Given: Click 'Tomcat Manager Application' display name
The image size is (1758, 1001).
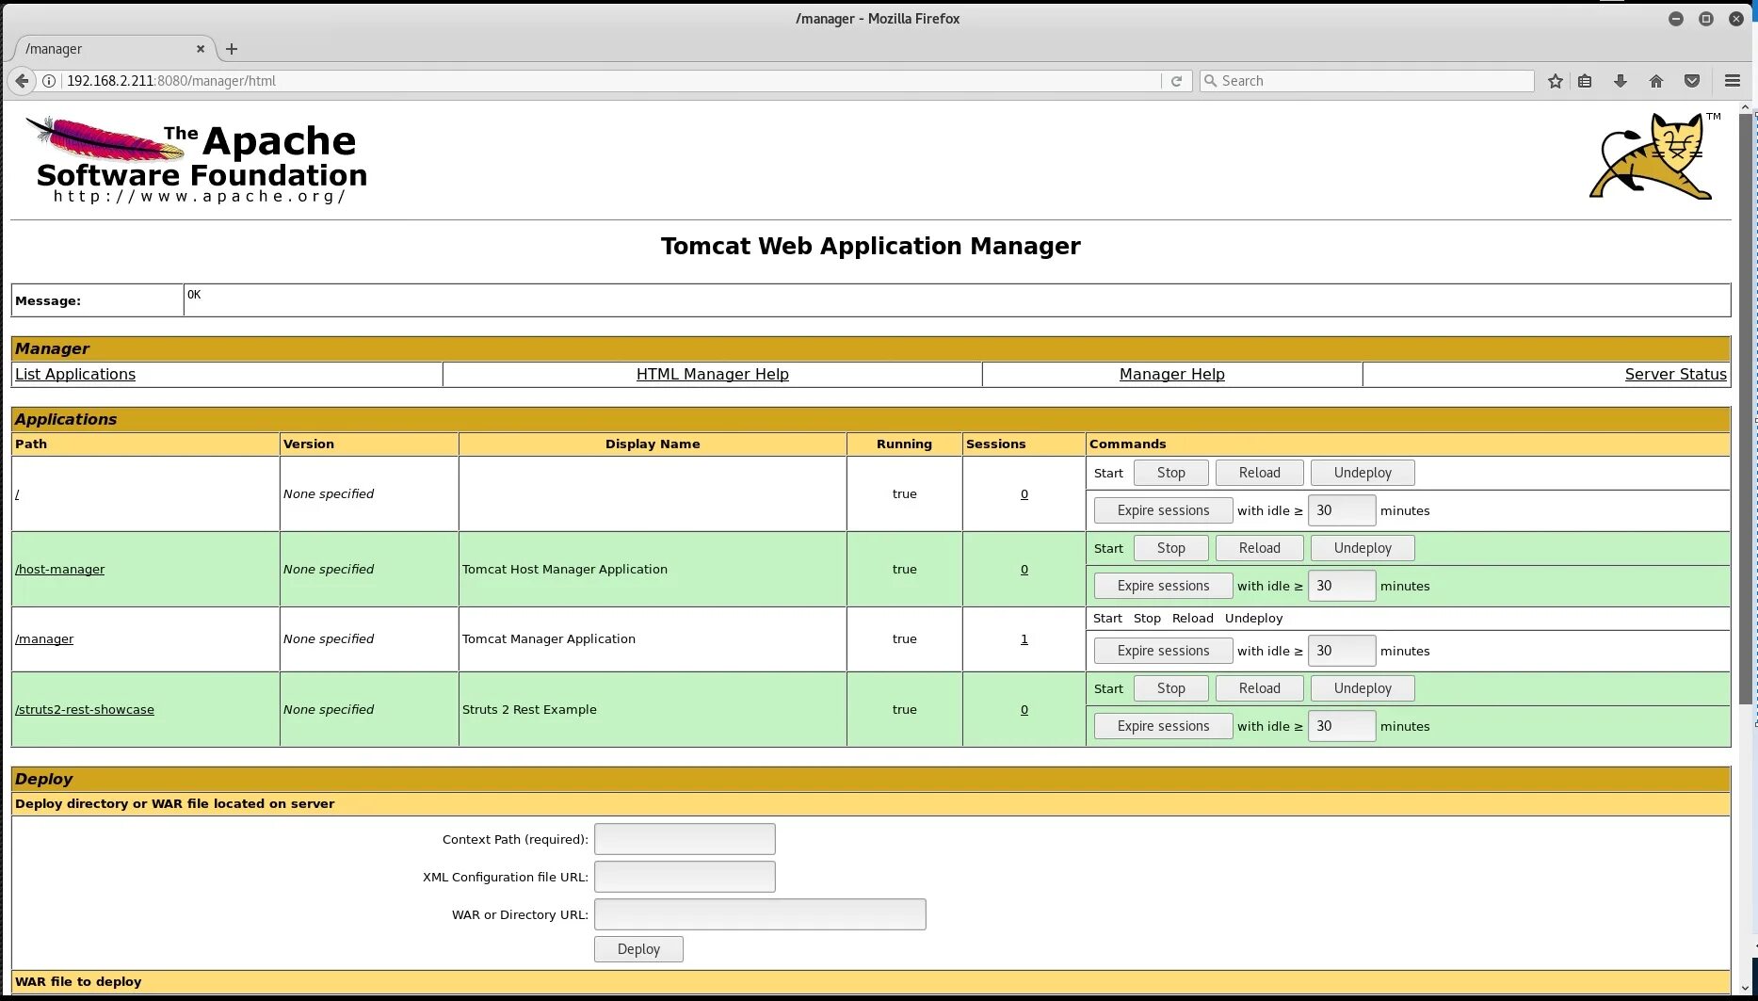Looking at the screenshot, I should pos(549,639).
